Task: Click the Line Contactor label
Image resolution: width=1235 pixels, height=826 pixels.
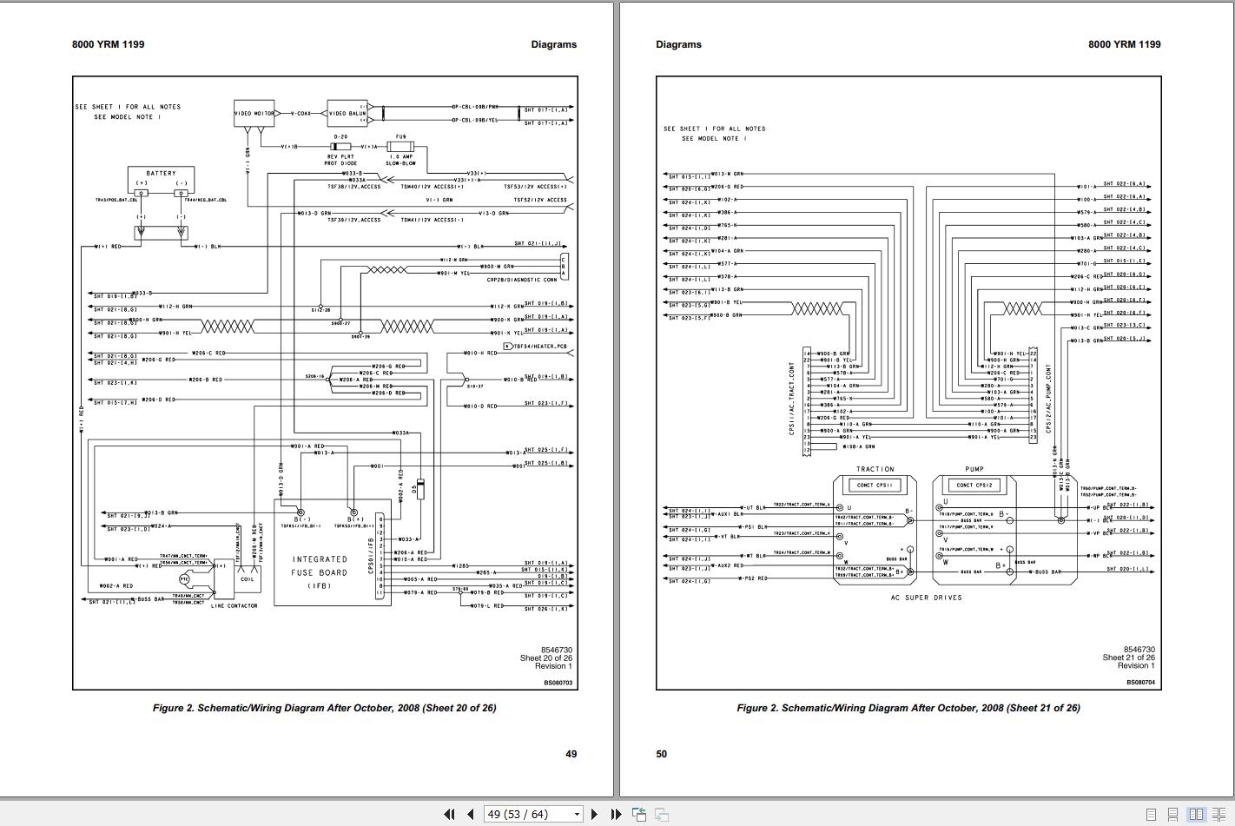Action: (234, 605)
